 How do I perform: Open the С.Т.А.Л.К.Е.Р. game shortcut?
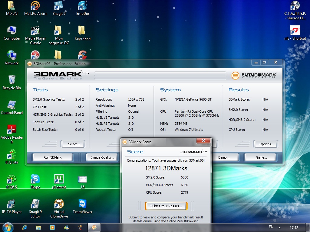point(295,10)
